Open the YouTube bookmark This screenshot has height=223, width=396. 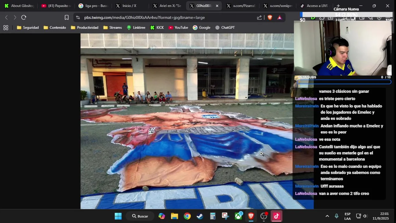(178, 28)
